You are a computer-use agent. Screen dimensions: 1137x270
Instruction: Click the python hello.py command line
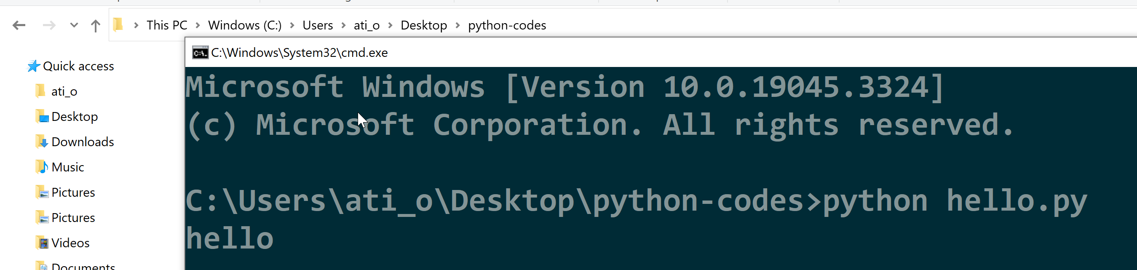[637, 202]
